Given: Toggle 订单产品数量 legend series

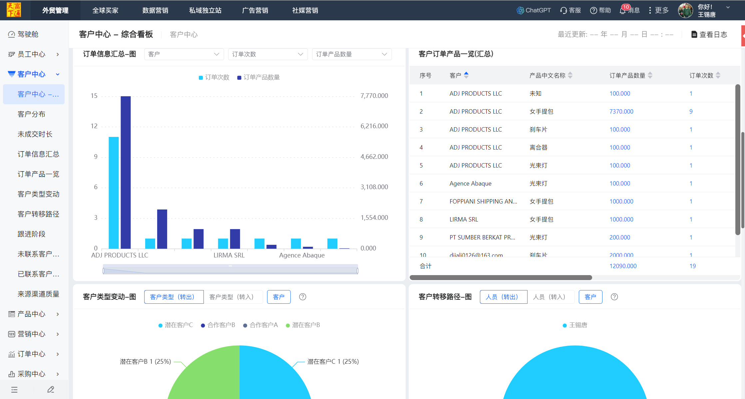Looking at the screenshot, I should tap(258, 77).
